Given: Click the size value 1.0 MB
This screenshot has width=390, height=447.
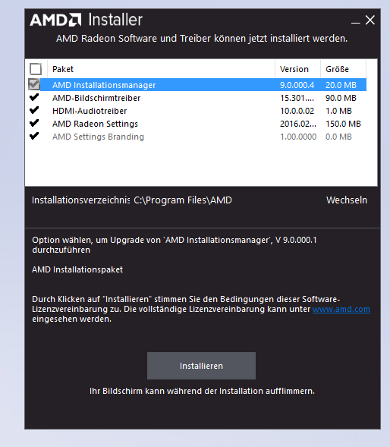Looking at the screenshot, I should coord(338,111).
